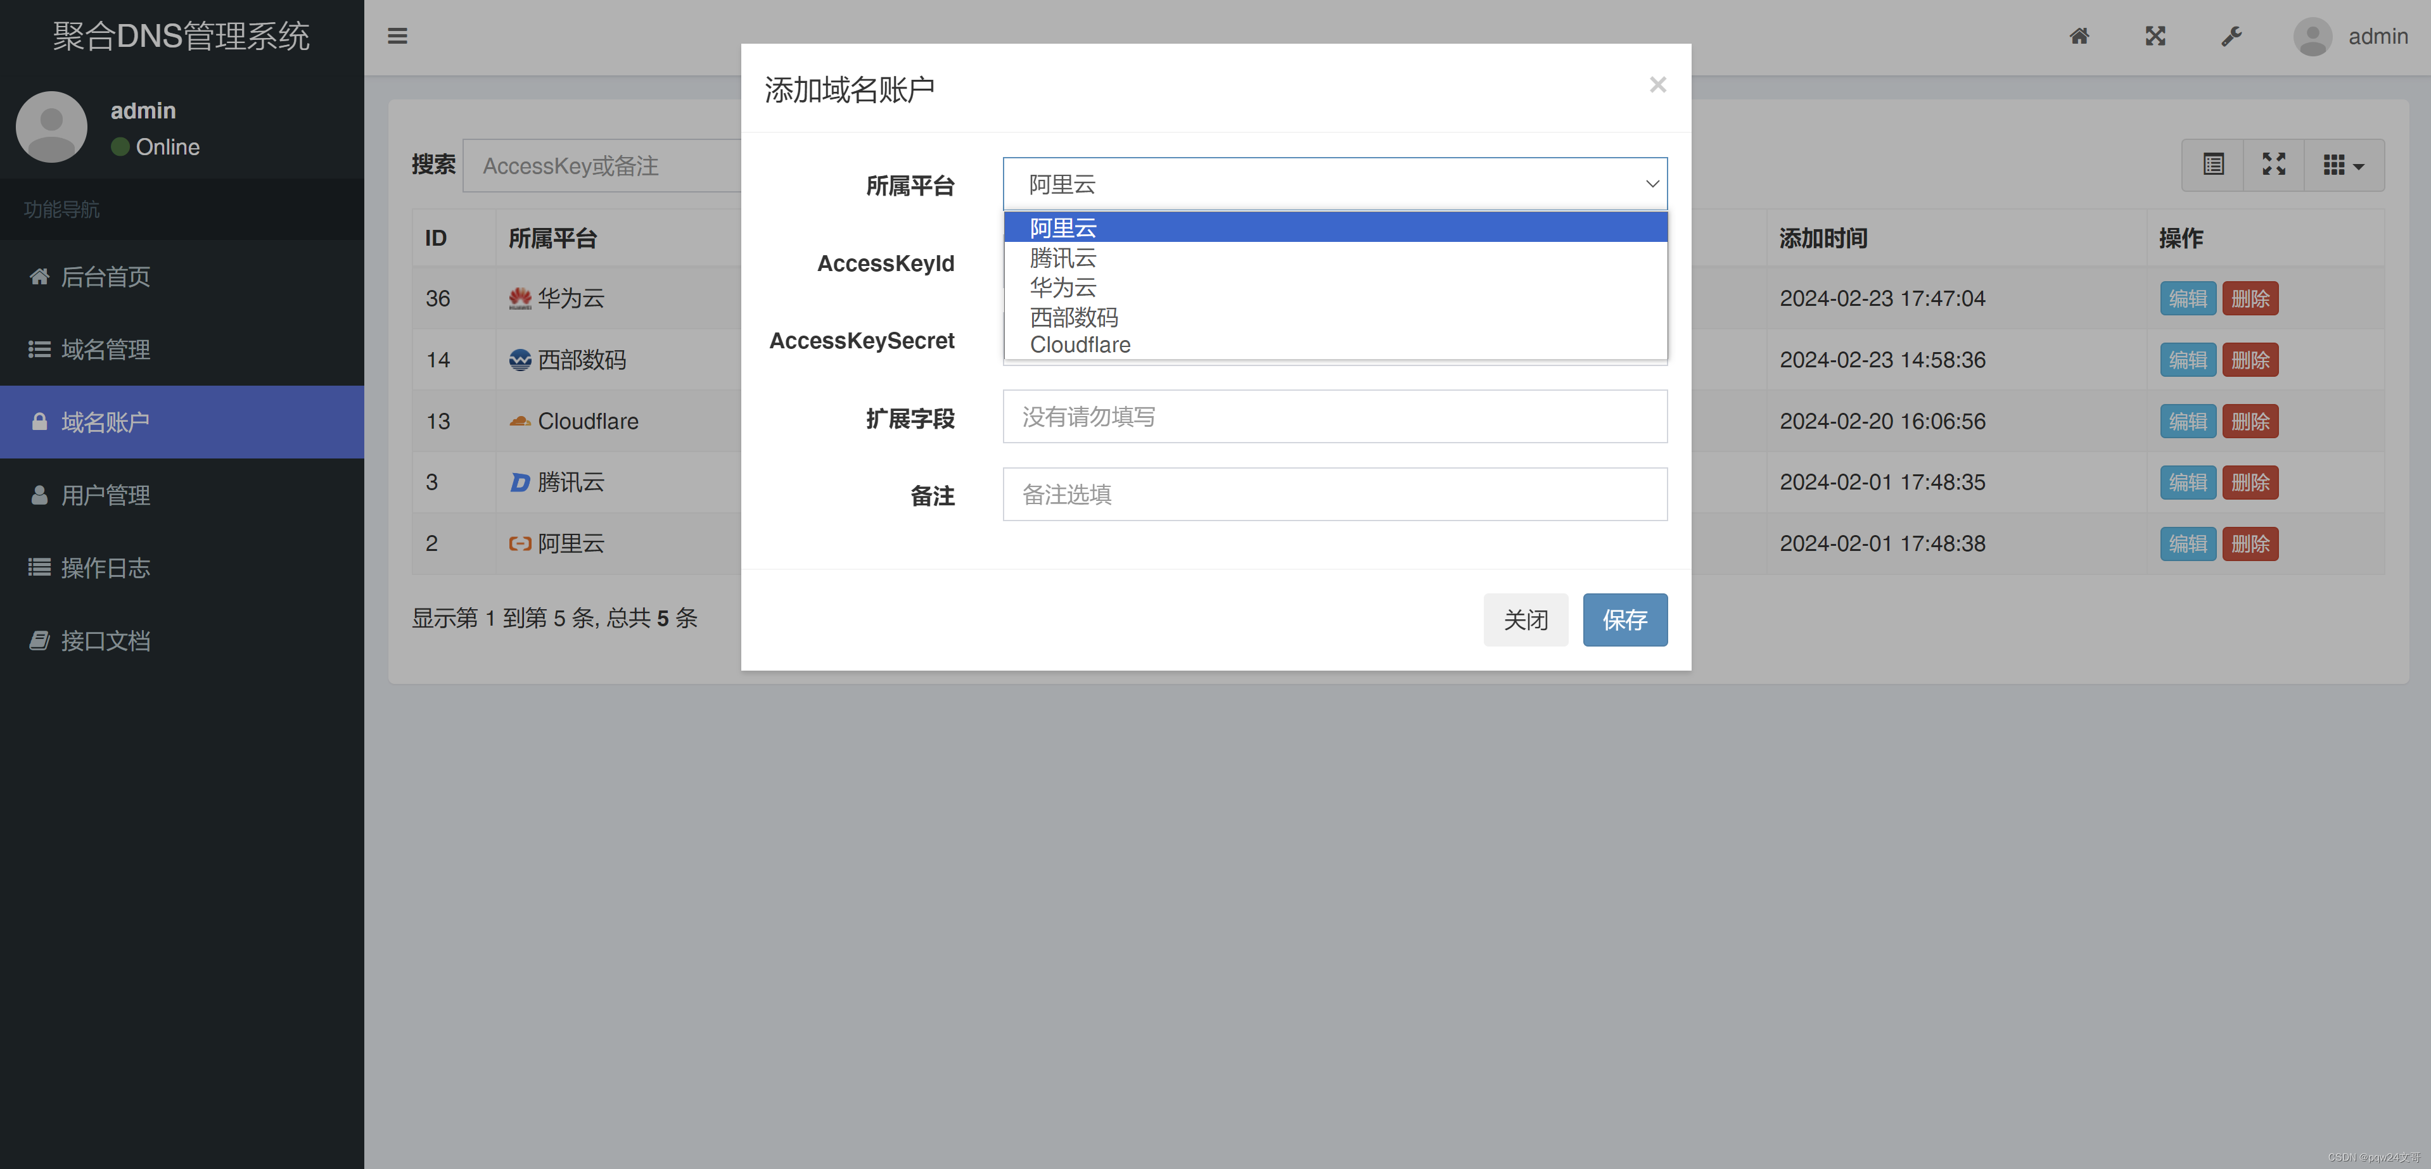Expand the 所属平台 dropdown menu
The width and height of the screenshot is (2431, 1169).
coord(1335,183)
